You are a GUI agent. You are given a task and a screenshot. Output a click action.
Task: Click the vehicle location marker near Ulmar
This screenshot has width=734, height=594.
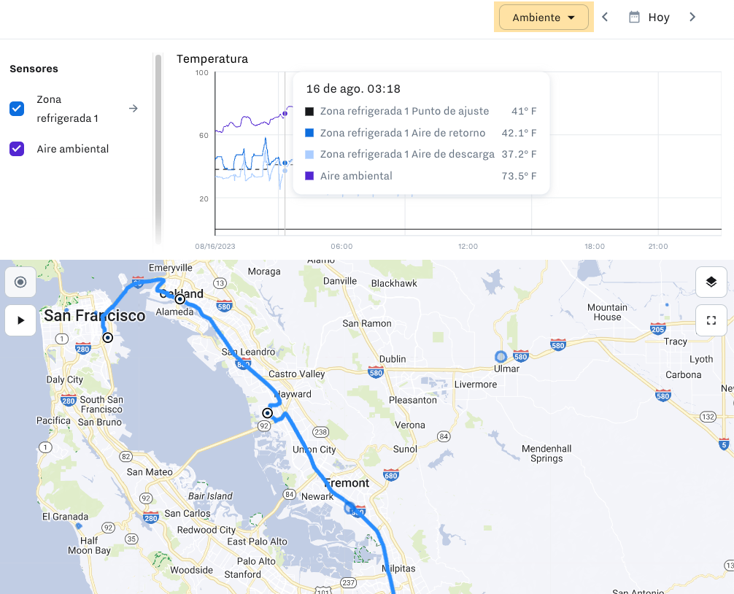pos(501,357)
